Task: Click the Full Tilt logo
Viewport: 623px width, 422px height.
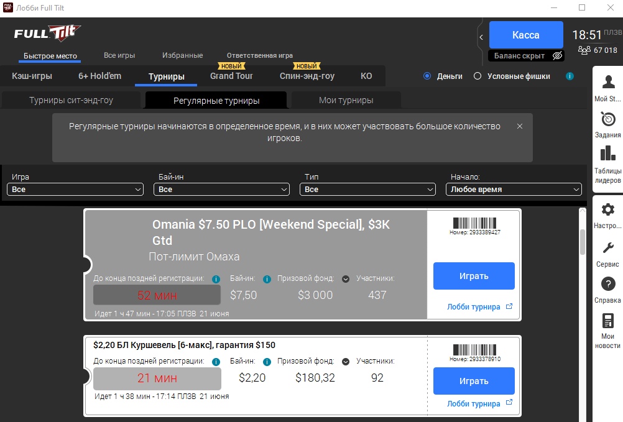Action: (x=47, y=34)
